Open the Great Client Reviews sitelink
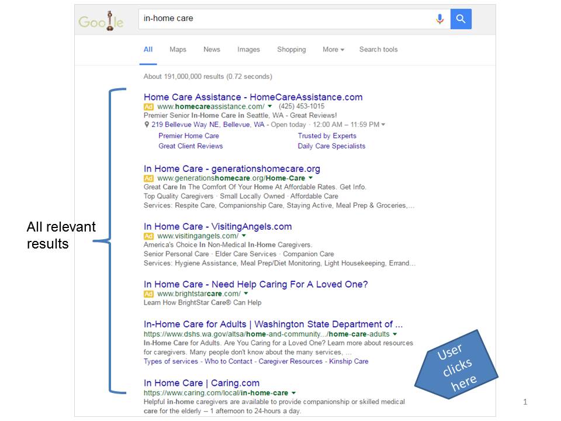561x421 pixels. pos(191,146)
